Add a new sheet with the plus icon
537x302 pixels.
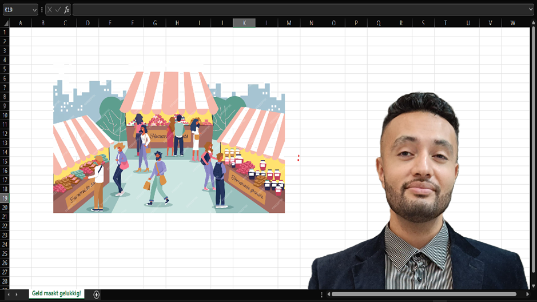pyautogui.click(x=97, y=295)
